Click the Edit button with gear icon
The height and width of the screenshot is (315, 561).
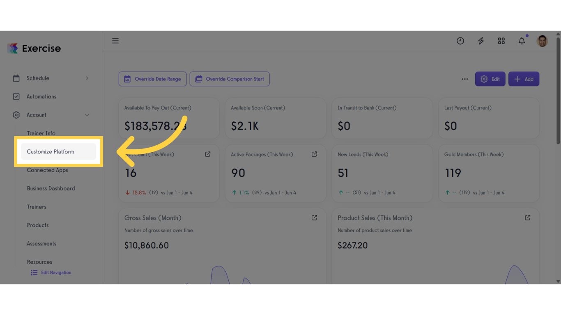coord(490,79)
